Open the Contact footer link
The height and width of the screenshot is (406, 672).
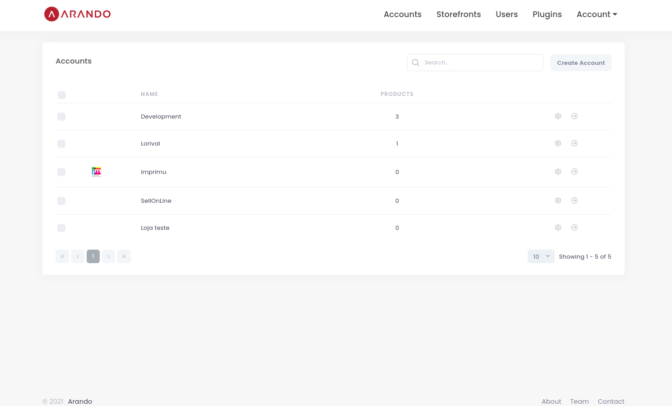611,401
